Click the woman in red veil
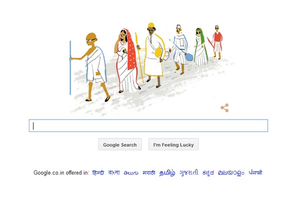The width and height of the screenshot is (299, 224). point(127,61)
